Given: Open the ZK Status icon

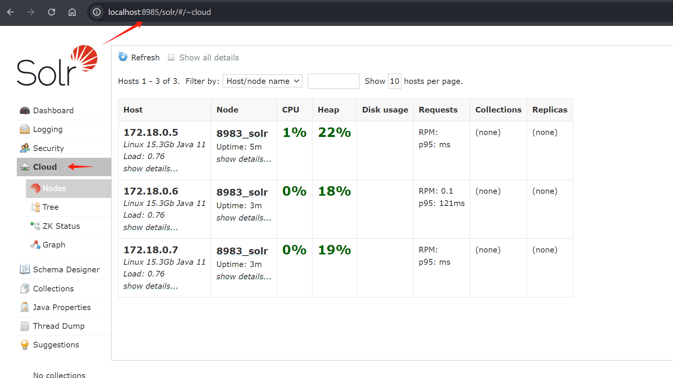Looking at the screenshot, I should tap(36, 226).
